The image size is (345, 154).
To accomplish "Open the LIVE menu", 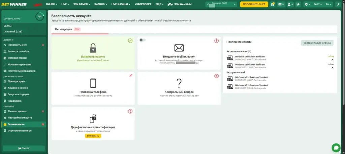I will pos(65,4).
